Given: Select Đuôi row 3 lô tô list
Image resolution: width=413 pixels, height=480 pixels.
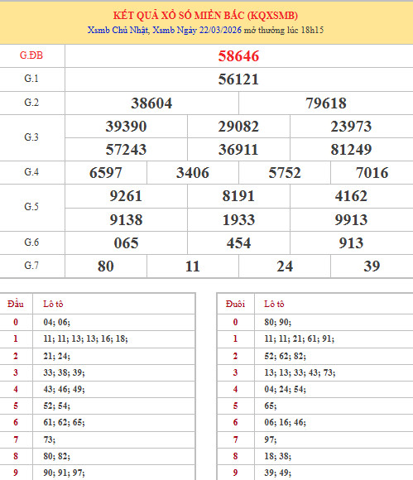Looking at the screenshot, I should pyautogui.click(x=300, y=372).
